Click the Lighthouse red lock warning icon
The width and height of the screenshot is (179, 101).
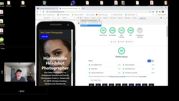[79, 23]
